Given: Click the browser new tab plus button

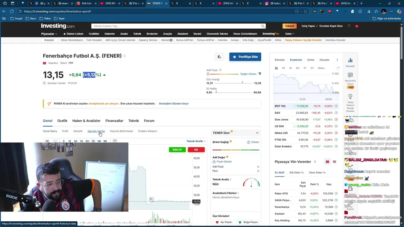Looking at the screenshot, I should pos(361,3).
